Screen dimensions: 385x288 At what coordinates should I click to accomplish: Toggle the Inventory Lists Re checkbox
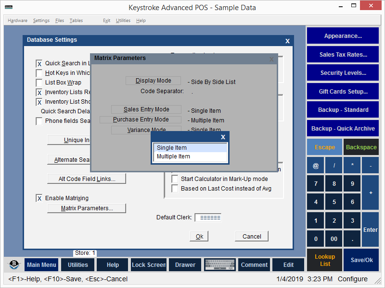click(39, 92)
